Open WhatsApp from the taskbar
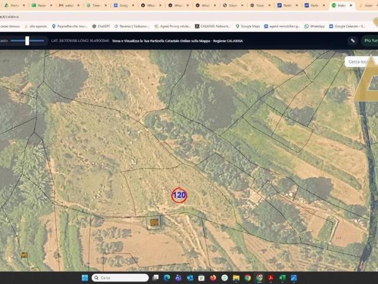The width and height of the screenshot is (378, 284). point(224,277)
